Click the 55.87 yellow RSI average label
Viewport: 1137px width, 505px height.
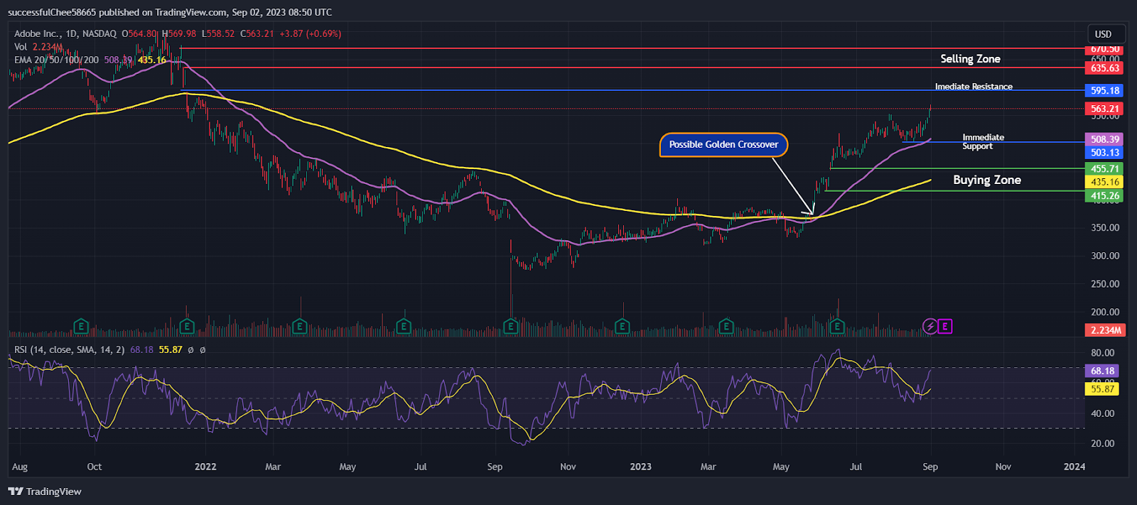tap(1102, 389)
